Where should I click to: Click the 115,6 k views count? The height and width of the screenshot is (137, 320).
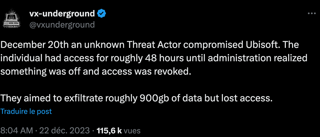tap(109, 131)
